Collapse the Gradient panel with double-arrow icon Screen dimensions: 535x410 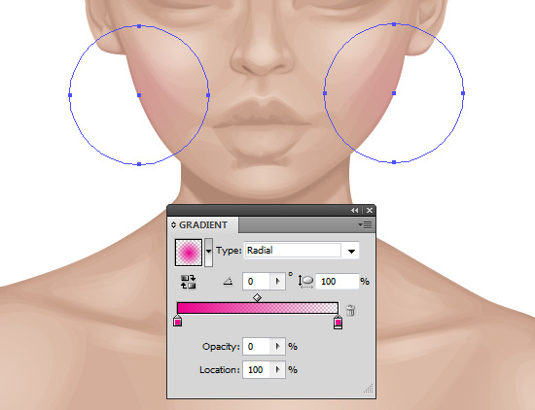coord(355,211)
